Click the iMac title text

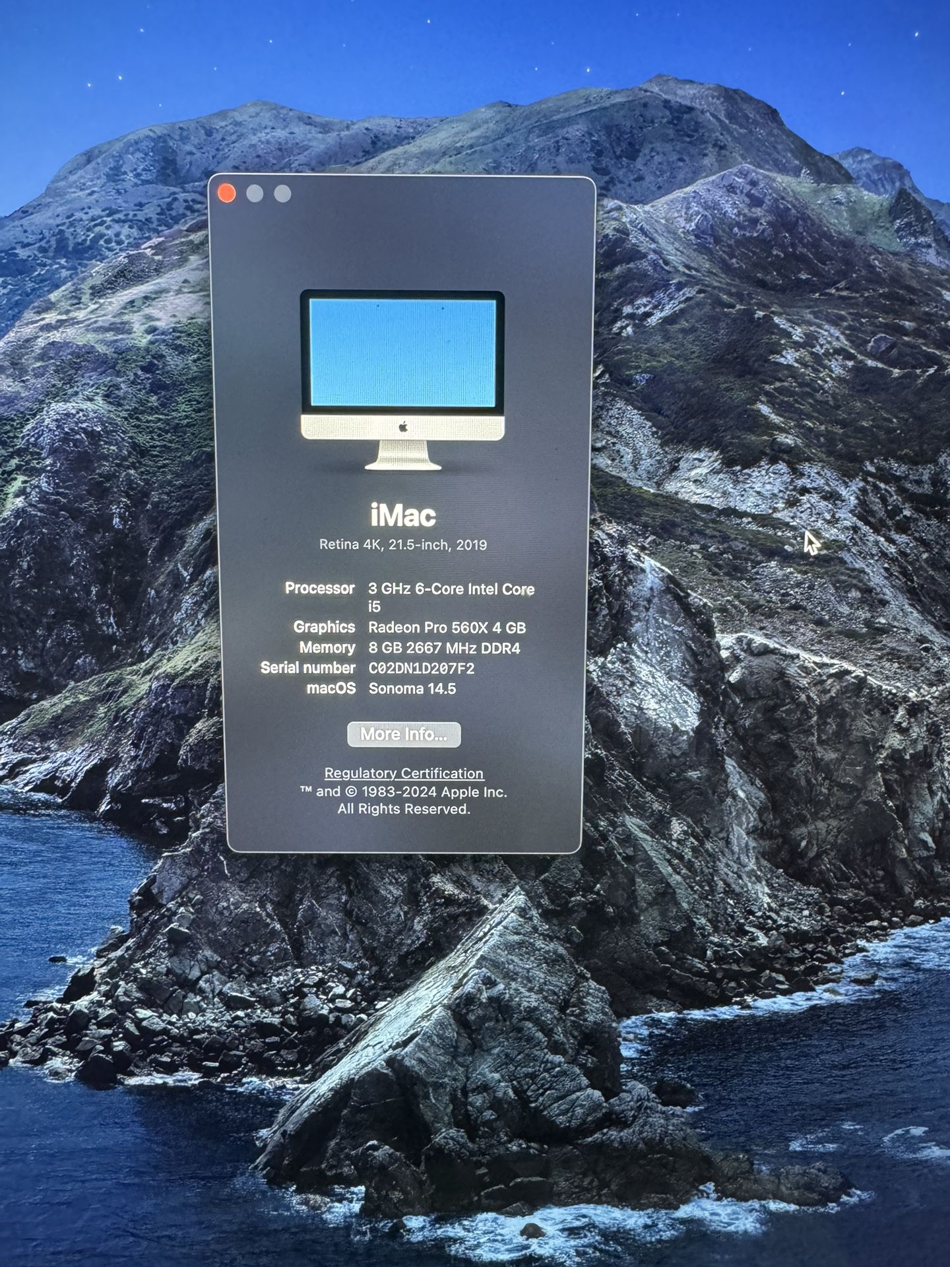(x=403, y=515)
